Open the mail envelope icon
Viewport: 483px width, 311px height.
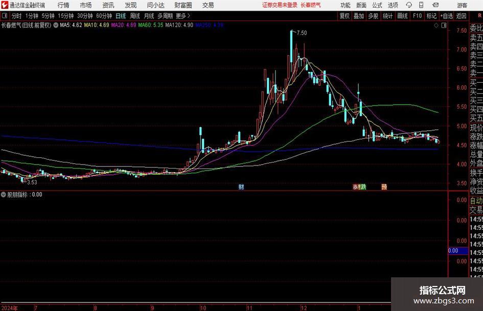435,5
